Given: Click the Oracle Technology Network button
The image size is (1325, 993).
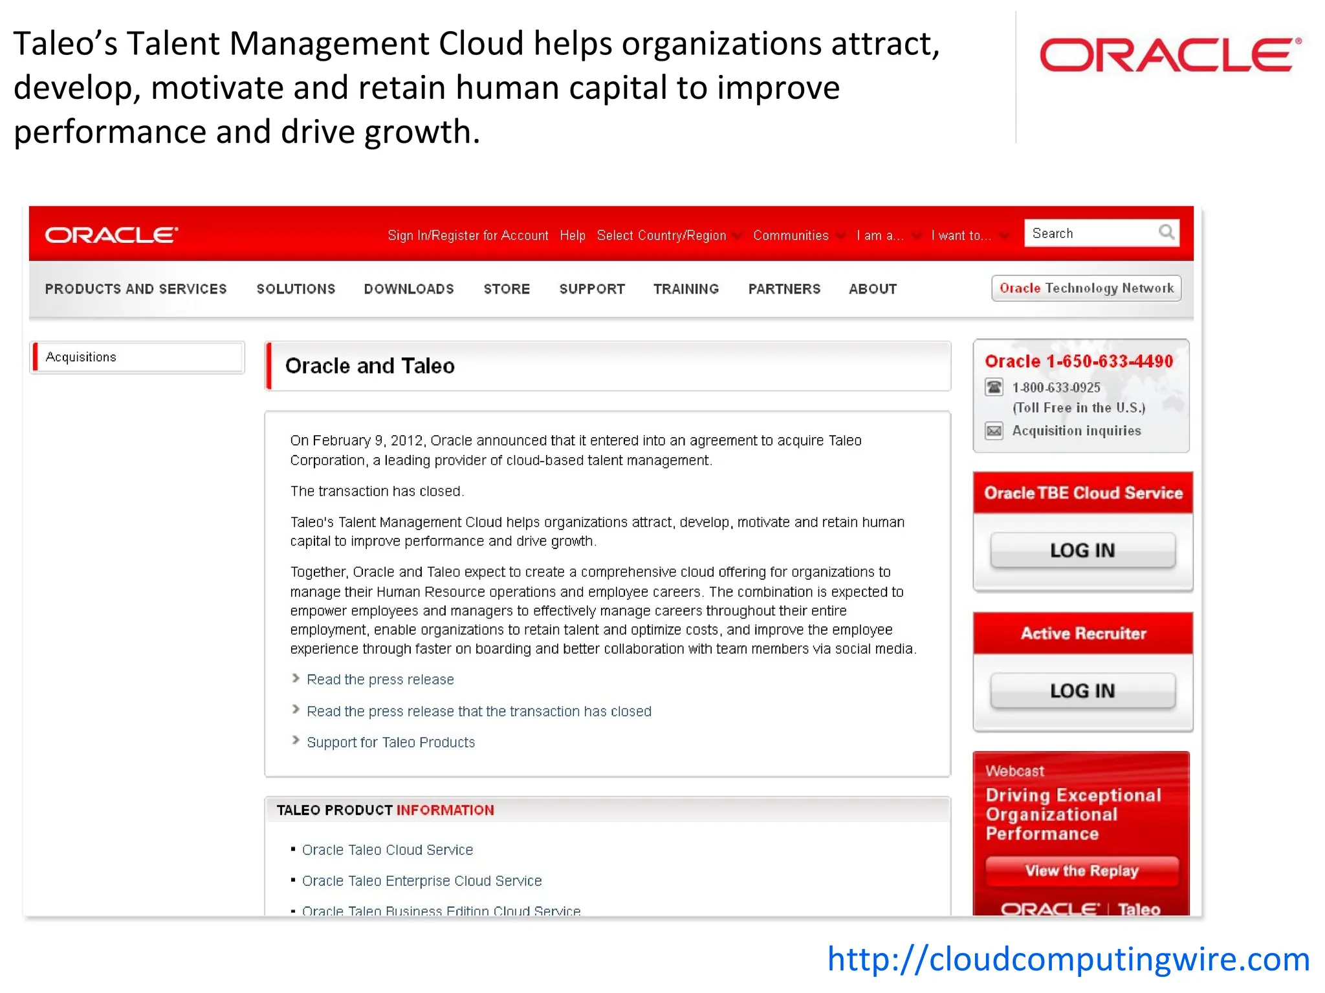Looking at the screenshot, I should 1086,288.
